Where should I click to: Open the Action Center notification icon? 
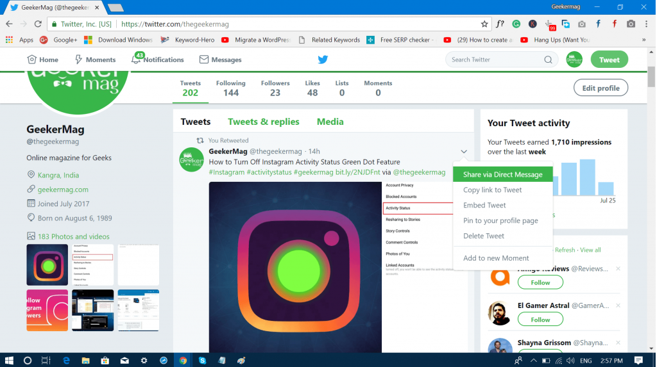[638, 361]
